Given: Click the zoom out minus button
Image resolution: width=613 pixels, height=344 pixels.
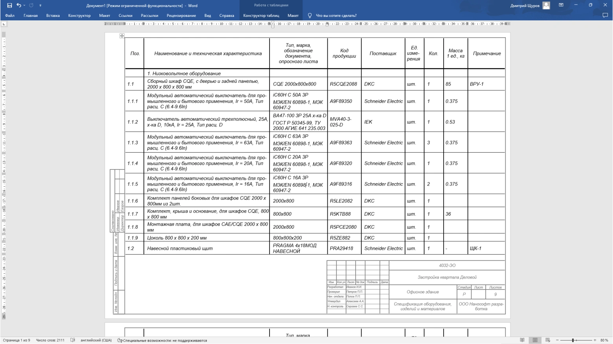Looking at the screenshot, I should tap(557, 340).
